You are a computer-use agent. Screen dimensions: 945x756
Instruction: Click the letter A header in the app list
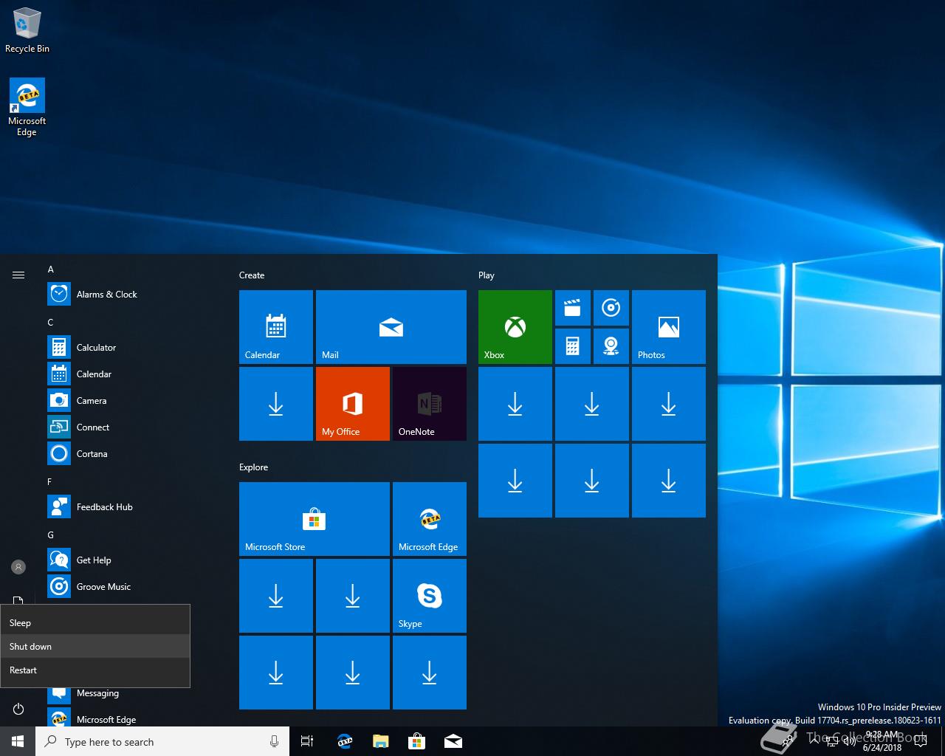pyautogui.click(x=50, y=269)
